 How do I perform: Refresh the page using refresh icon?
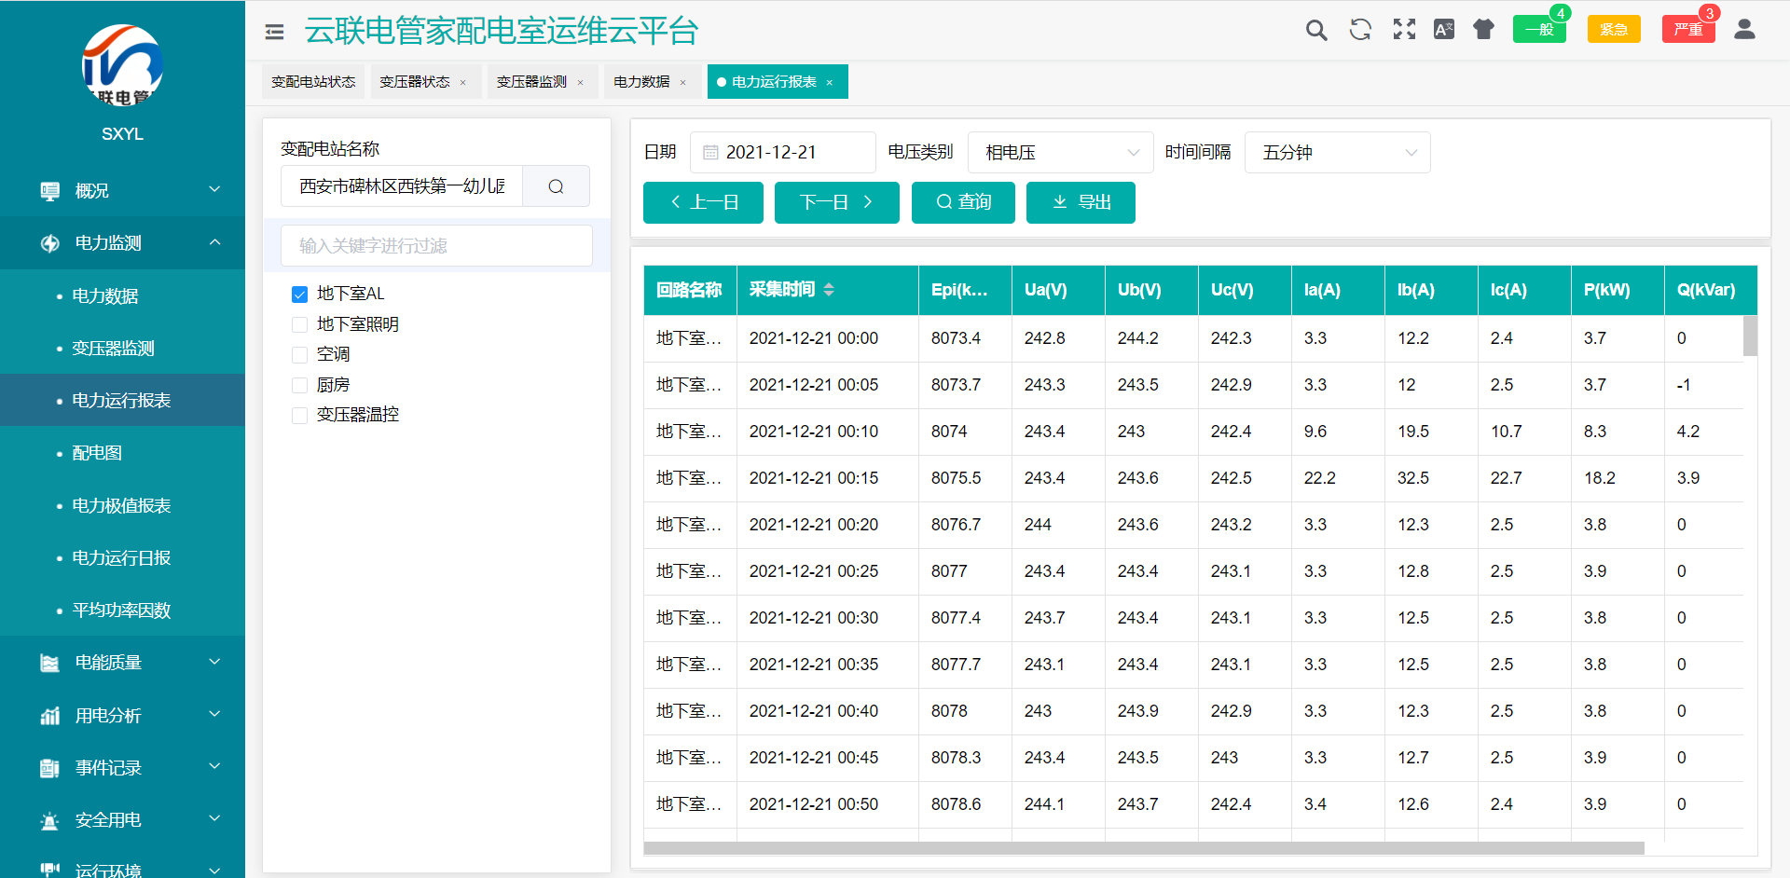coord(1360,29)
